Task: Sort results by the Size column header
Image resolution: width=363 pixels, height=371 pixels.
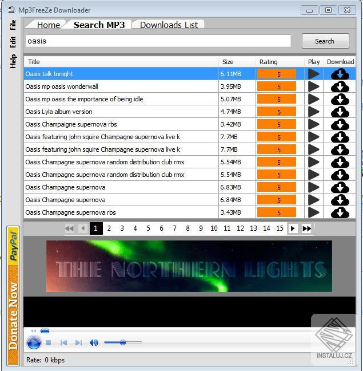Action: click(237, 62)
